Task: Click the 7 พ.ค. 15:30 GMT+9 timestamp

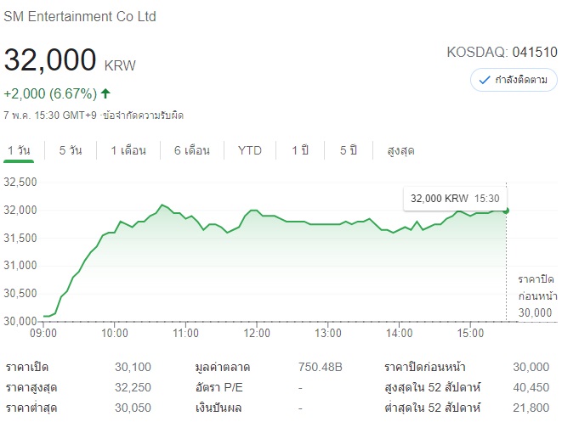Action: (50, 115)
